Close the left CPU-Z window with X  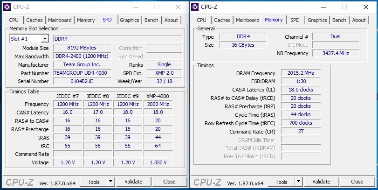178,7
